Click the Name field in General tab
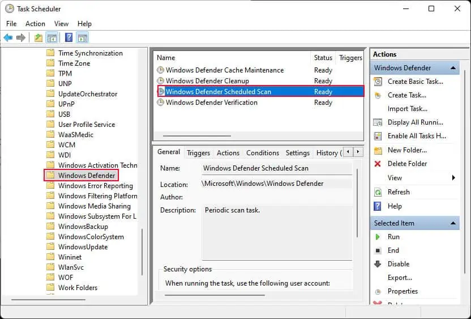Screen dimensions: 471x319 [277, 168]
